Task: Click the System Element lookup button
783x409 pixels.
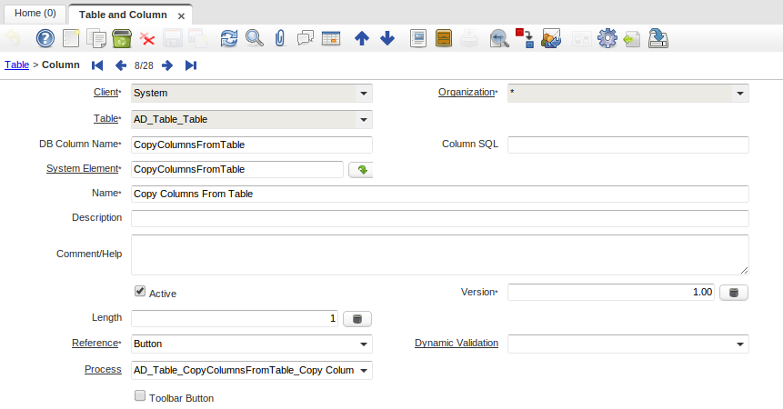Action: coord(360,170)
